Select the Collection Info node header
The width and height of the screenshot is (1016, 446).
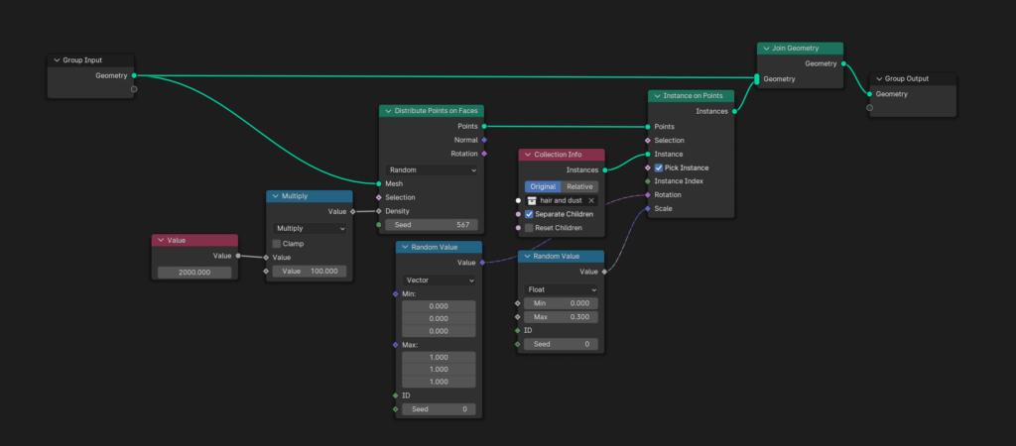pos(562,155)
